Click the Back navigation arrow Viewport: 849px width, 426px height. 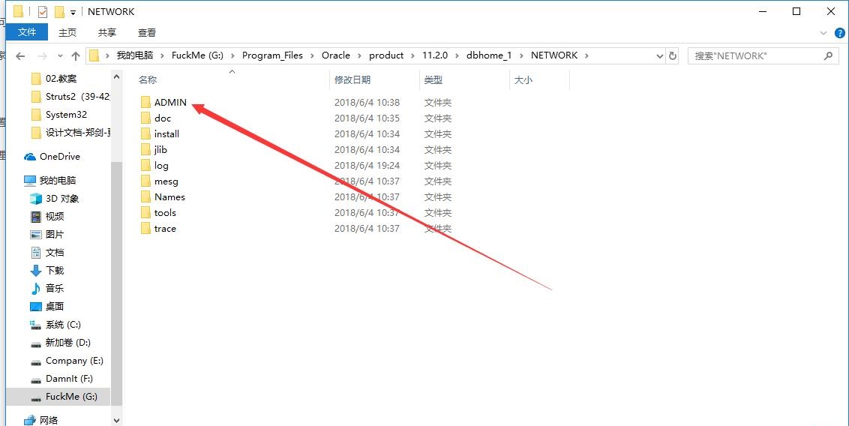tap(20, 56)
